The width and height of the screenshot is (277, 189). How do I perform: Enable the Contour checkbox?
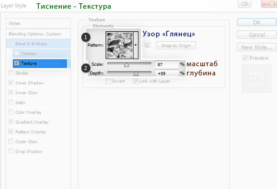(17, 53)
